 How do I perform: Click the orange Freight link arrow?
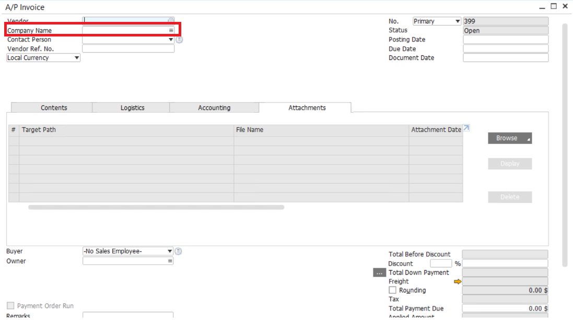tap(458, 281)
